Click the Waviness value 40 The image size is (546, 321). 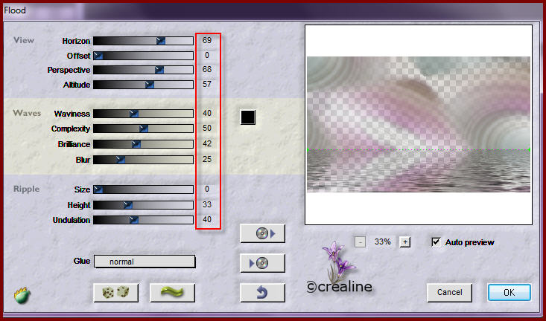coord(207,113)
